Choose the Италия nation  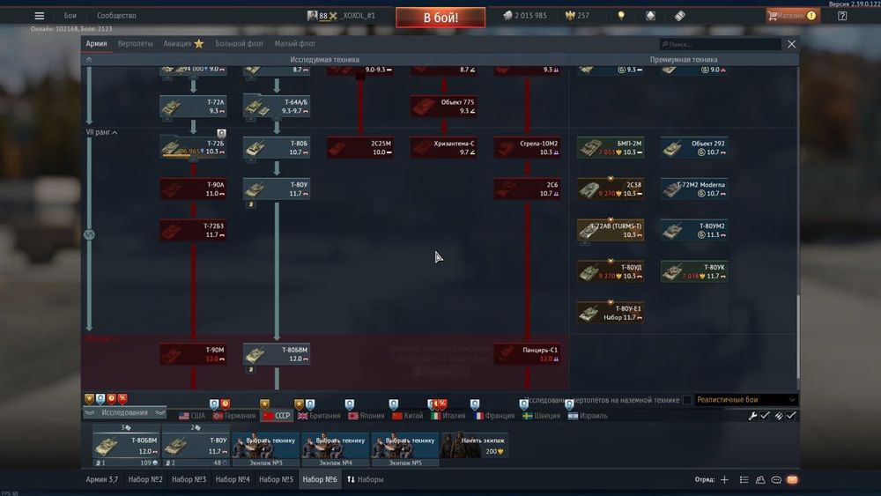448,416
